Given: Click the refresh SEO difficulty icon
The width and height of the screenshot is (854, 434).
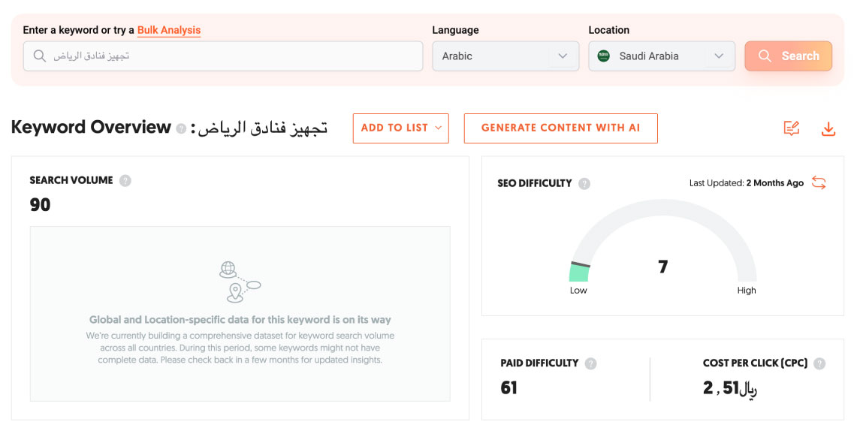Looking at the screenshot, I should pos(819,183).
